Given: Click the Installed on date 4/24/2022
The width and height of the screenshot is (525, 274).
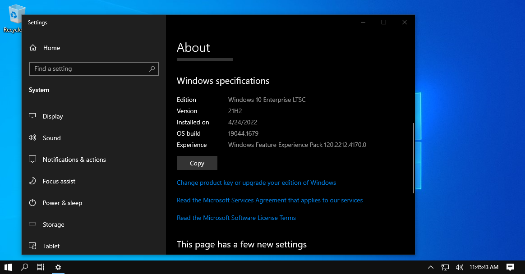Looking at the screenshot, I should coord(242,122).
